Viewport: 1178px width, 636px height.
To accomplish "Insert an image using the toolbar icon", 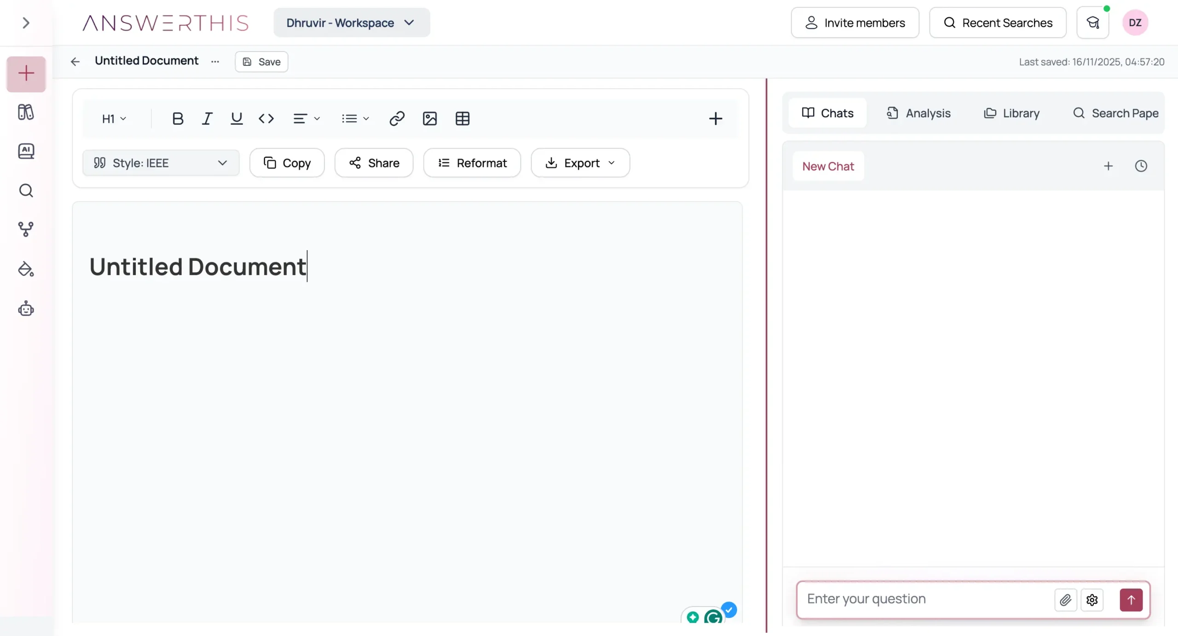I will [430, 118].
